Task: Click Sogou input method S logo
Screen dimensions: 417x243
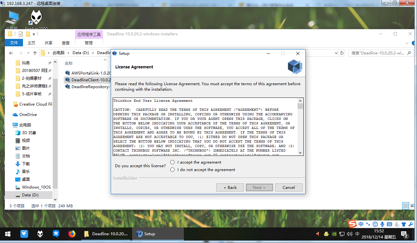Action: point(353,224)
